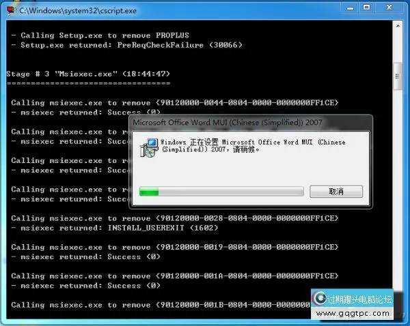Click the "PreReqCheckFailure (30066)" line
This screenshot has height=326, width=410.
(x=127, y=45)
